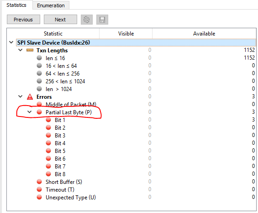Click the 1152 available value for len ≤ 16
Screen dimensions: 258x213
[x=249, y=58]
